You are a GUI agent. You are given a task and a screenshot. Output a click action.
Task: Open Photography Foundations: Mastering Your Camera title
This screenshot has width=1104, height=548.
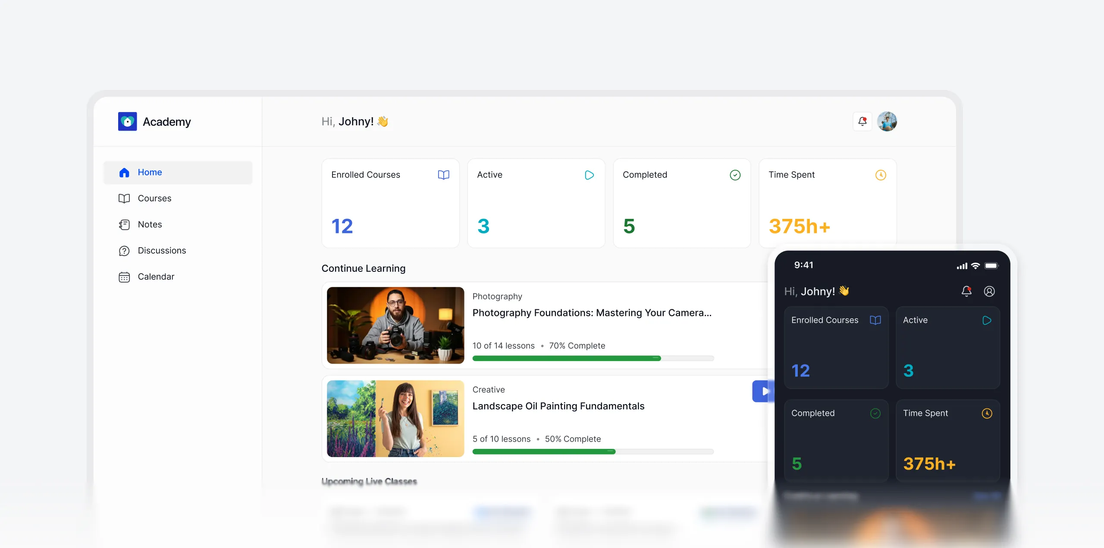[592, 313]
